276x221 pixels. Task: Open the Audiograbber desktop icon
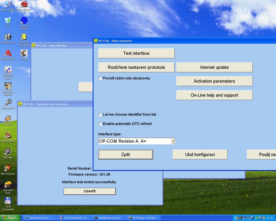pyautogui.click(x=8, y=137)
